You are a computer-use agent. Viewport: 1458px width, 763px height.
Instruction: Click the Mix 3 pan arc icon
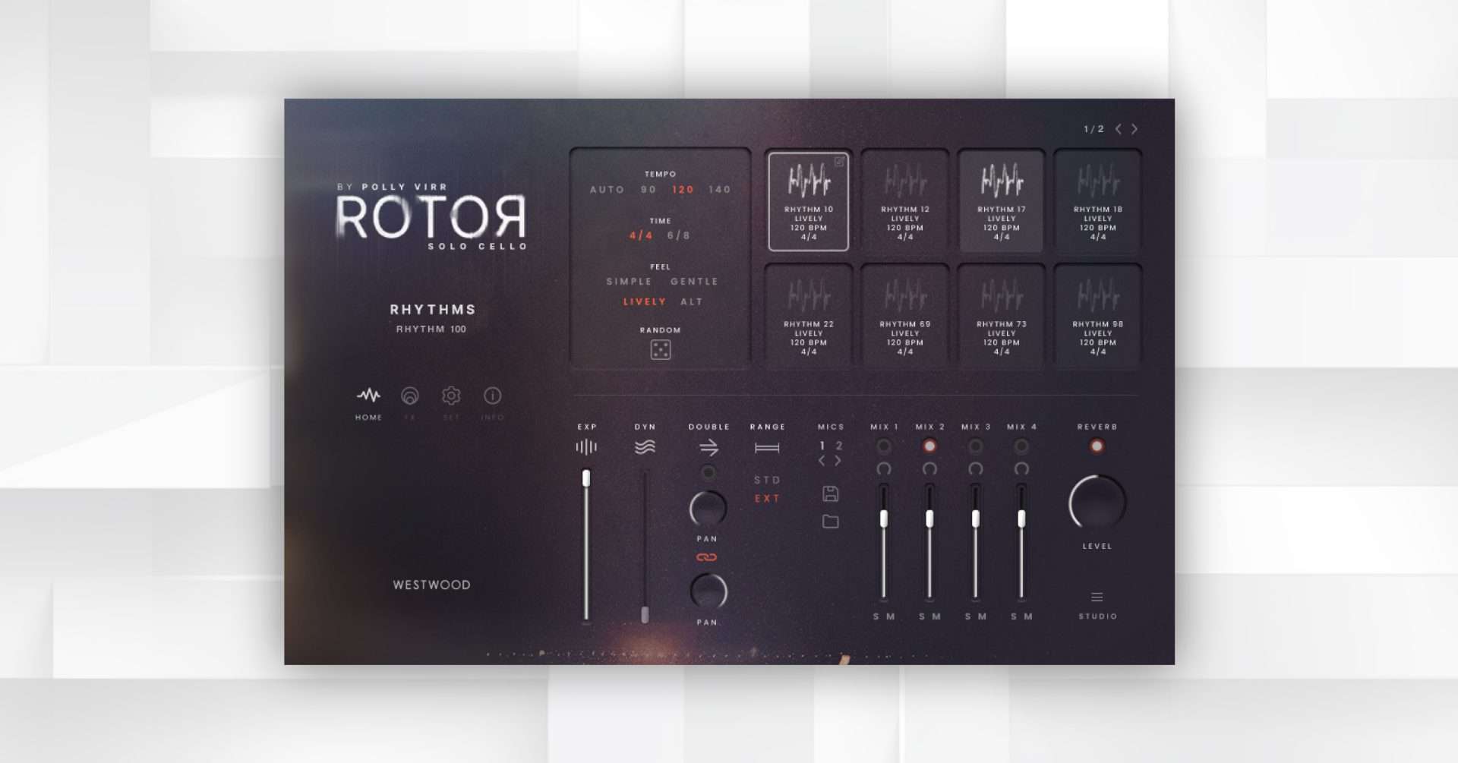click(x=976, y=469)
